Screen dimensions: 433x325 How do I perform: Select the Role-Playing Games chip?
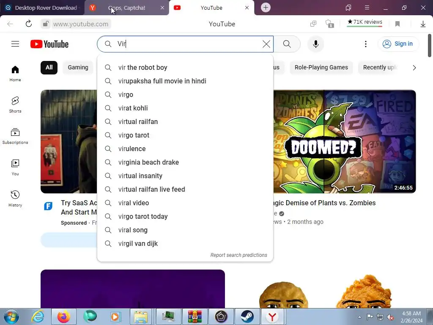[x=321, y=67]
